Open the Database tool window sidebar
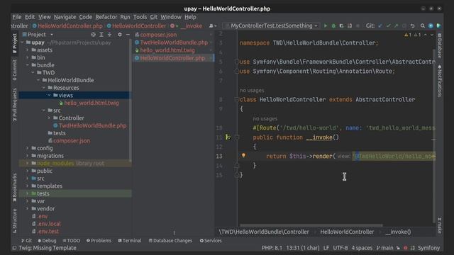Image resolution: width=454 pixels, height=255 pixels. point(440,45)
